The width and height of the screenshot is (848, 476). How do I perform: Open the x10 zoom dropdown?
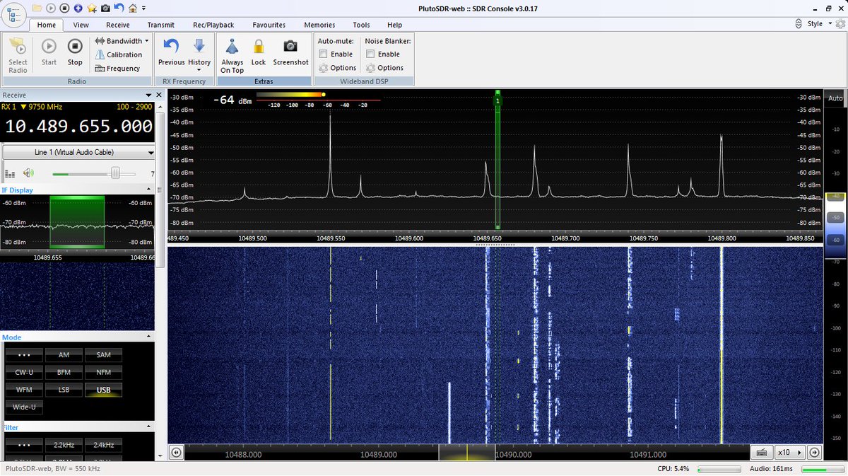click(x=790, y=452)
